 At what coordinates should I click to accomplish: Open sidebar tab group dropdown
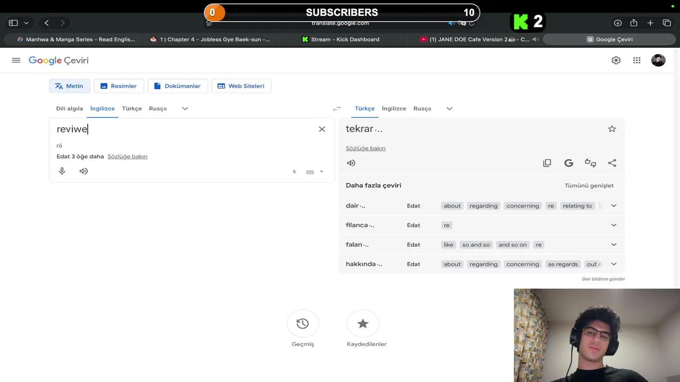26,23
